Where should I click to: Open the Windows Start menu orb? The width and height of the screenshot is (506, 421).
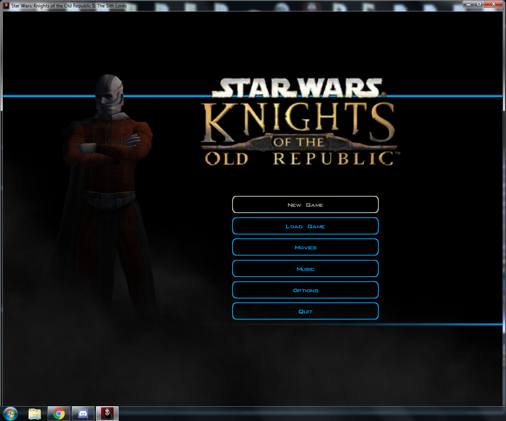11,414
